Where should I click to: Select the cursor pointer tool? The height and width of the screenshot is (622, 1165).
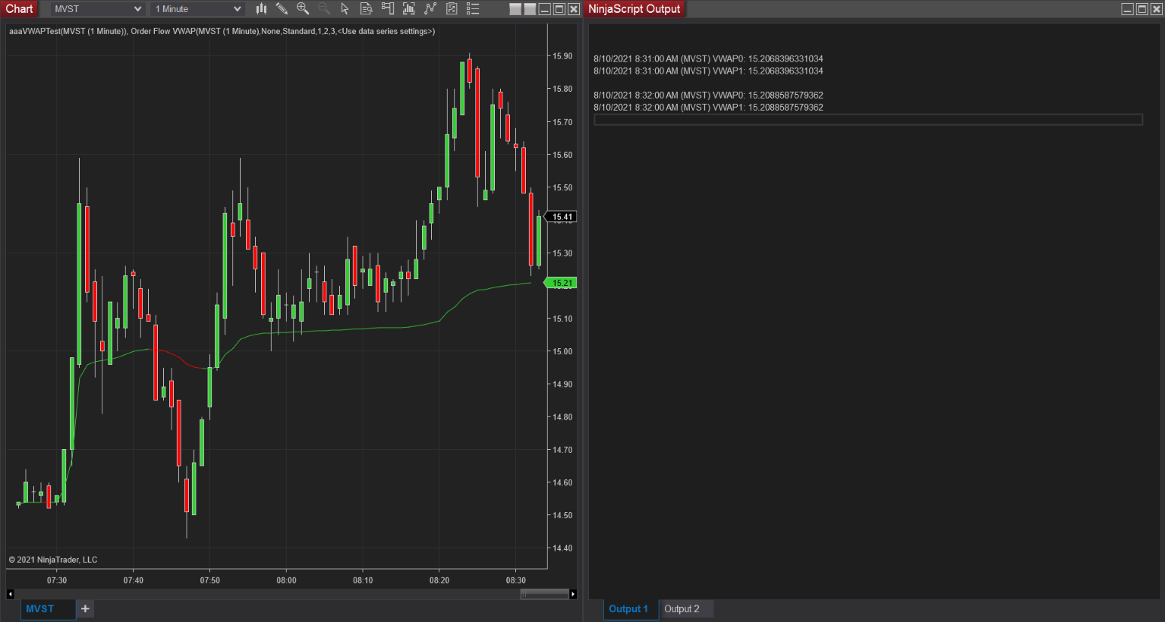pyautogui.click(x=345, y=9)
